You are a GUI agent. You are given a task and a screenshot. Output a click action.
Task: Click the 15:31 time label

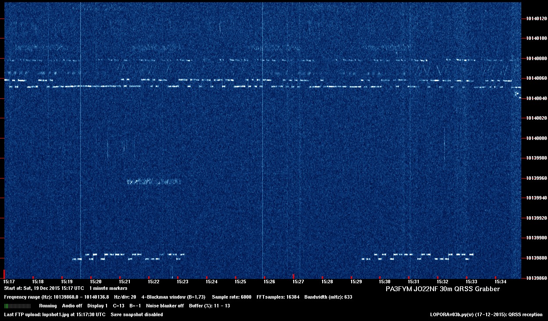[x=413, y=282]
